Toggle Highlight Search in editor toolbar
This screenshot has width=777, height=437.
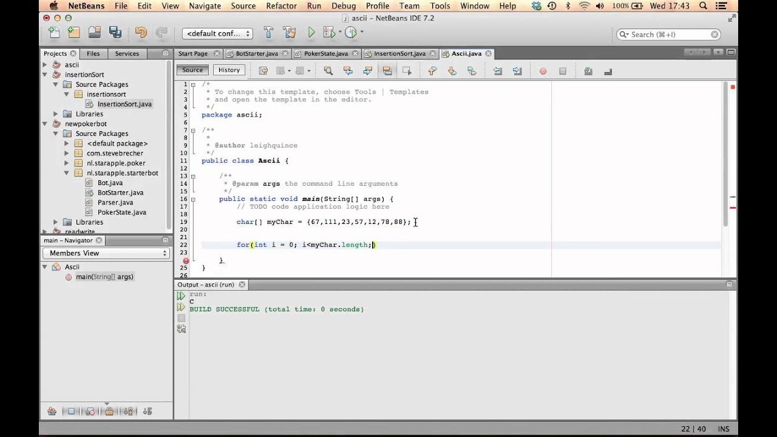387,71
